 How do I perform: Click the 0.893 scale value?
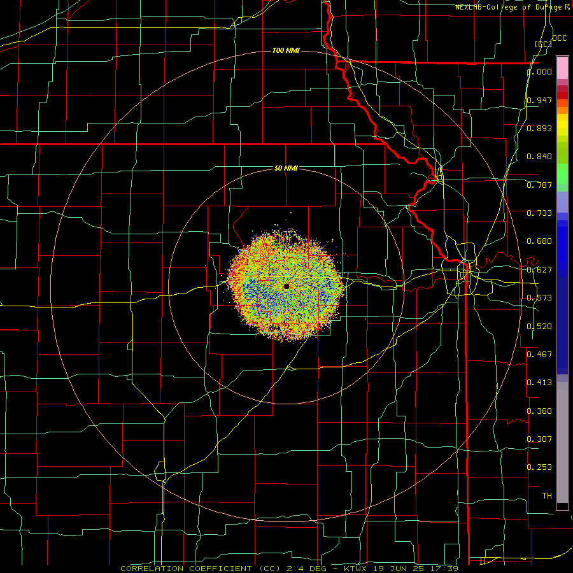539,128
